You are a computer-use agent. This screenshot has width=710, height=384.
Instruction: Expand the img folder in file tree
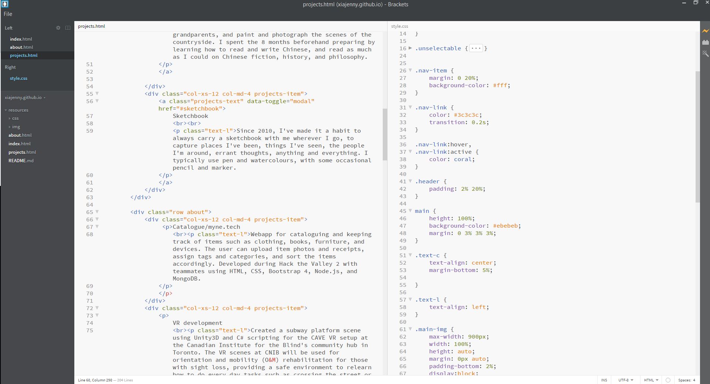click(x=10, y=127)
